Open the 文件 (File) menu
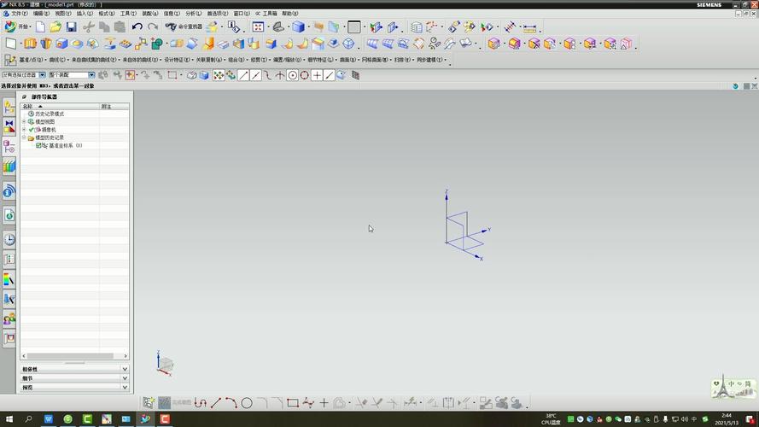Screen dimensions: 759x427 point(18,14)
